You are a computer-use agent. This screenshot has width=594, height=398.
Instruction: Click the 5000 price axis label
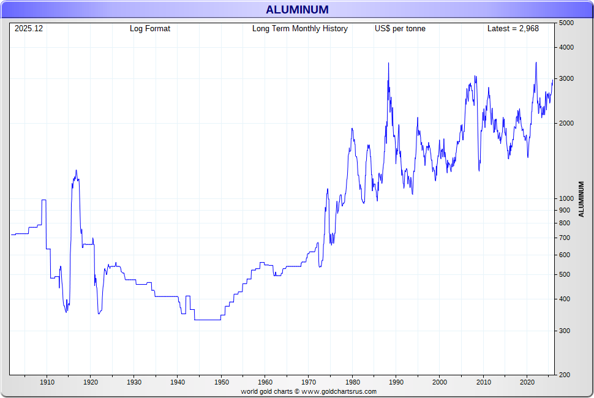coord(566,23)
